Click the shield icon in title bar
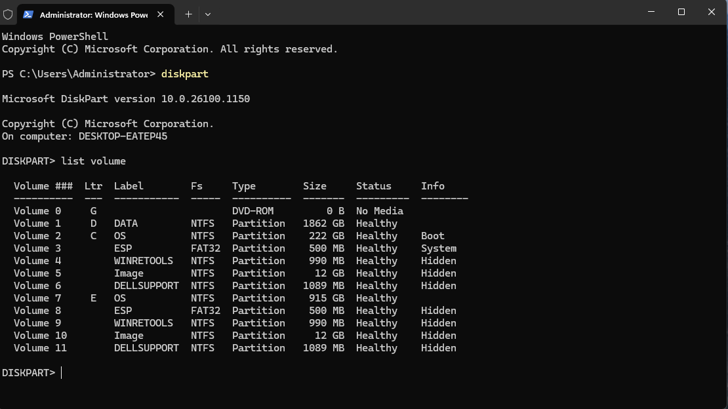 point(8,14)
